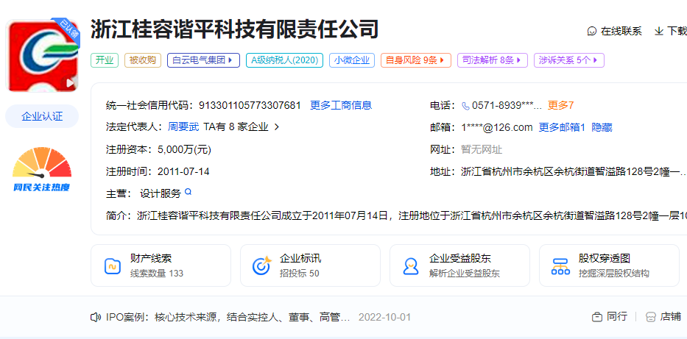Click the 小微企业 tag
Image resolution: width=687 pixels, height=339 pixels.
352,60
